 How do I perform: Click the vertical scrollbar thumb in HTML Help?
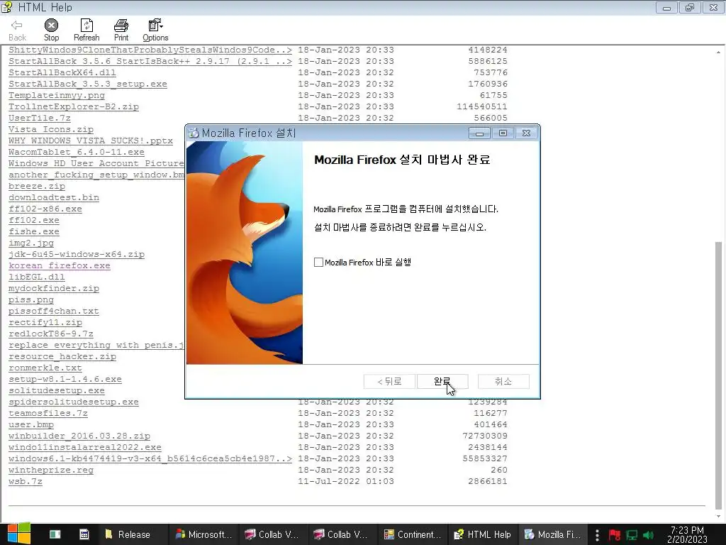(x=719, y=375)
